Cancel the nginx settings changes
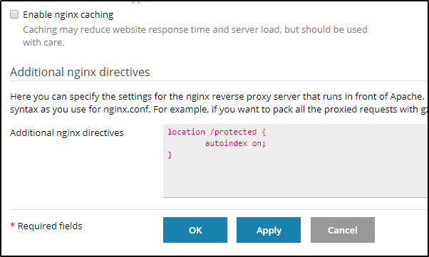 click(343, 230)
